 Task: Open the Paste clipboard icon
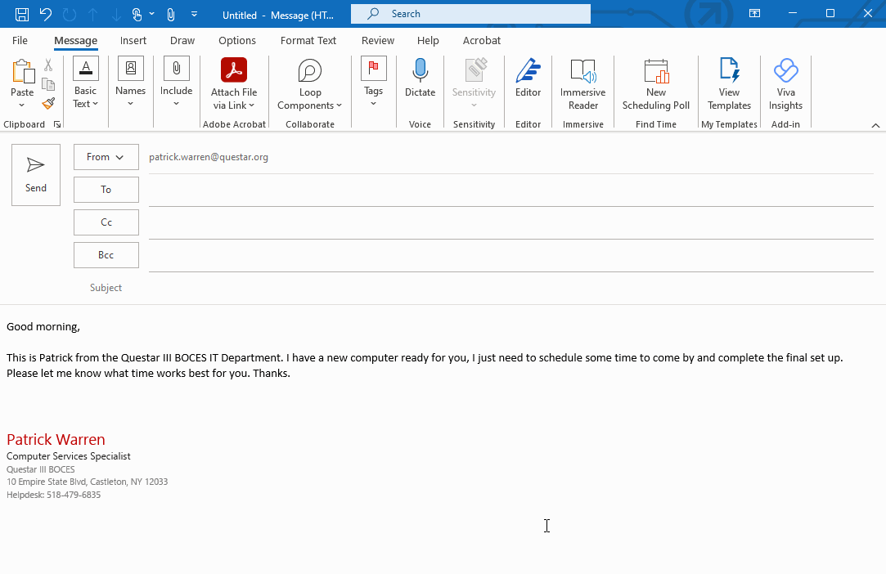pos(23,72)
